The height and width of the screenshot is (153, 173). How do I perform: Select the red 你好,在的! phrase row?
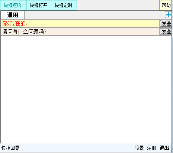[80, 23]
